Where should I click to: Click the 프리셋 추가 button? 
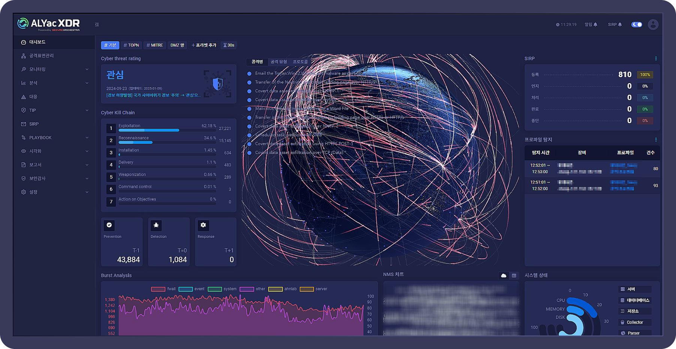point(204,45)
